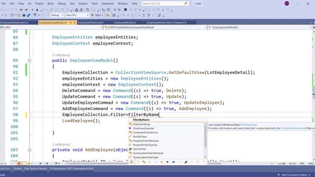The image size is (315, 177).
Task: Open the Git menu
Action: 30,3
